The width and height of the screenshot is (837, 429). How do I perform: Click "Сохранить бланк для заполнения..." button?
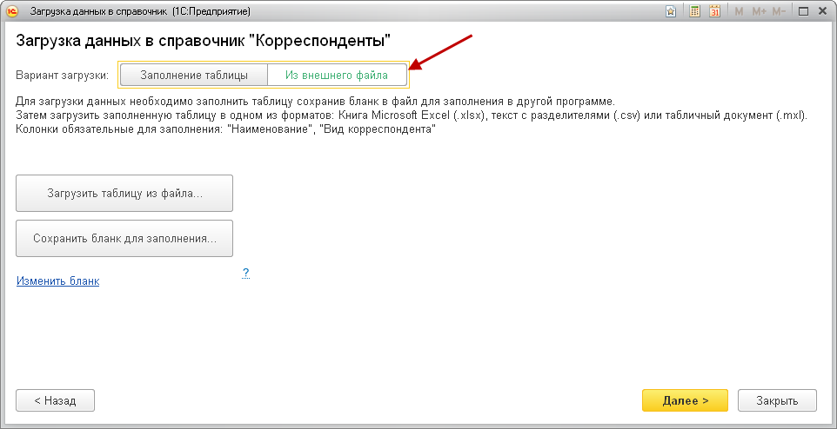[x=124, y=238]
